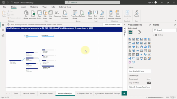Screen dimensions: 177x99
Task: Open the Periodic Report page tab
Action: click(x=29, y=94)
